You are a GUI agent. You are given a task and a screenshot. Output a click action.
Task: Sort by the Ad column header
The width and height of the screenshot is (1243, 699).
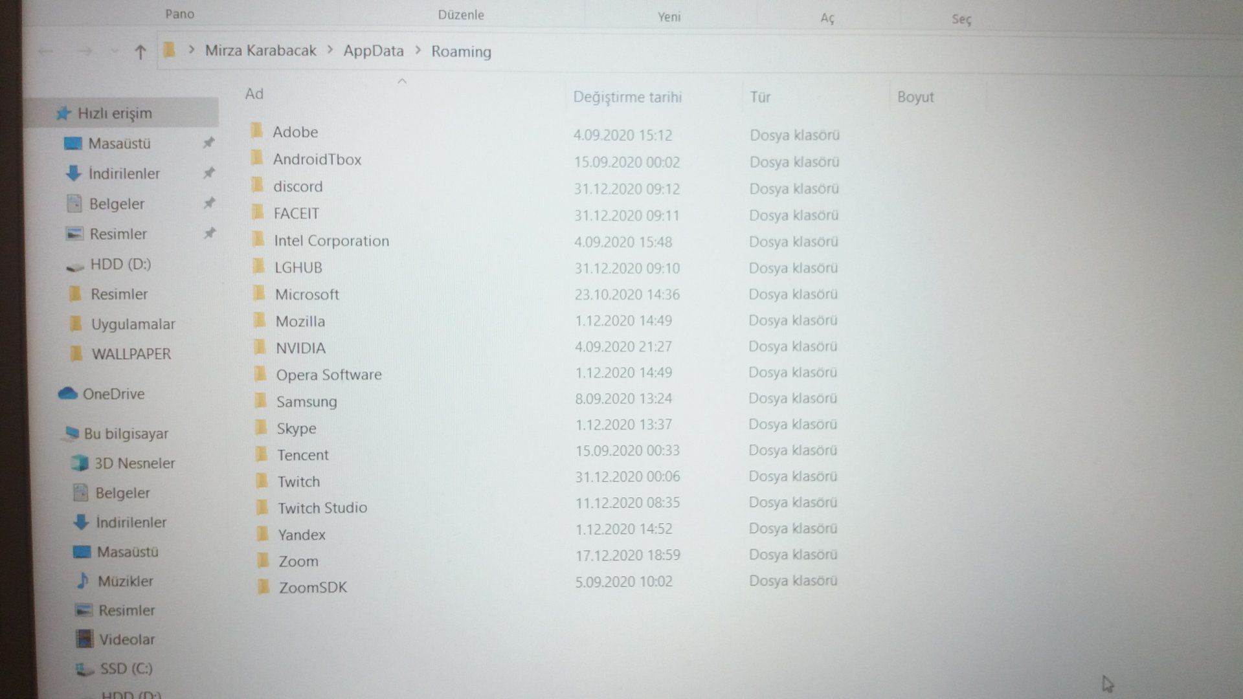click(254, 94)
